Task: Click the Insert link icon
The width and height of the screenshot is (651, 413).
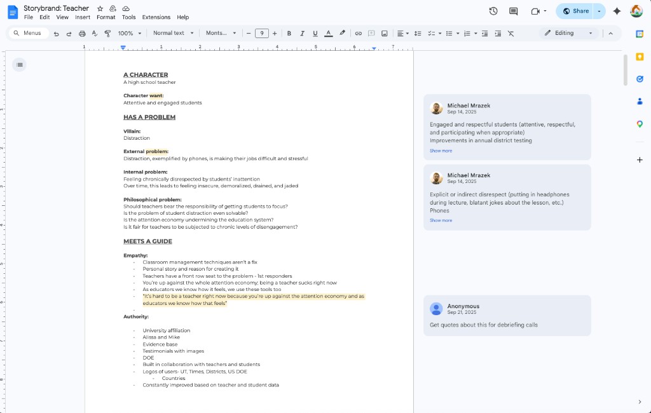Action: [358, 33]
